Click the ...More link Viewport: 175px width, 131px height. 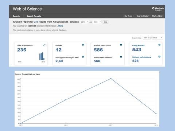click(x=60, y=26)
